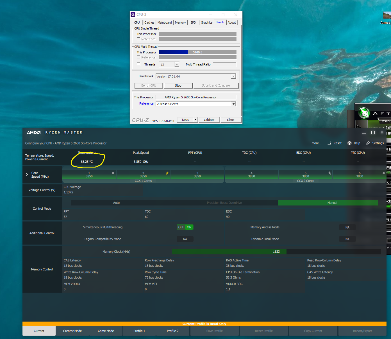Viewport: 391px width, 339px height.
Task: Click the dot marker on core 1
Action: [x=113, y=173]
